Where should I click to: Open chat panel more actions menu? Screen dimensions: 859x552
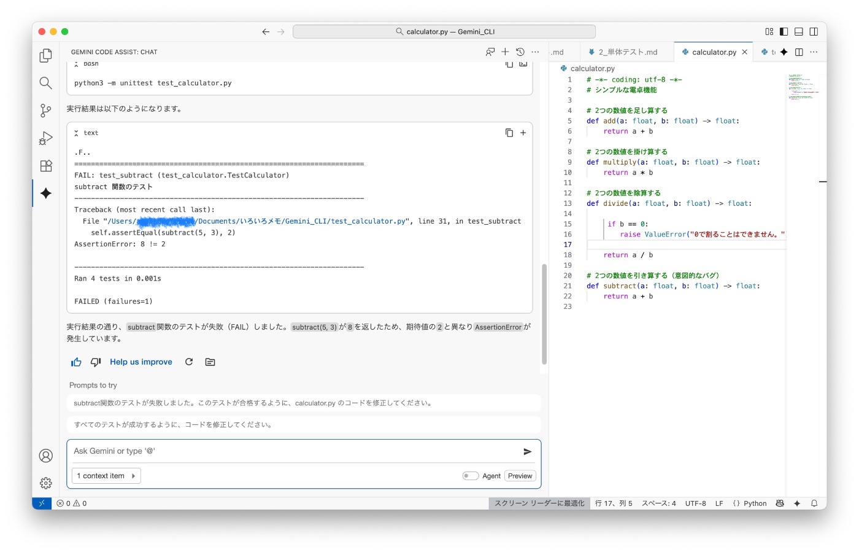(x=535, y=52)
